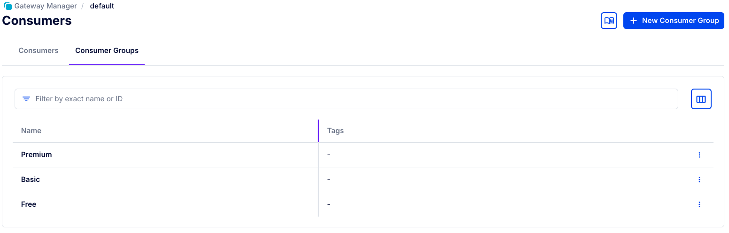Open the Free consumer group
729x233 pixels.
(x=29, y=204)
